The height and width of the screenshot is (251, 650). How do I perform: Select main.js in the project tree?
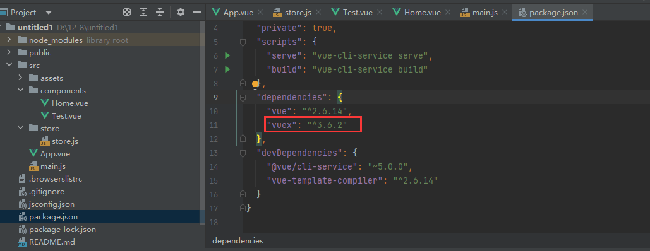(52, 166)
